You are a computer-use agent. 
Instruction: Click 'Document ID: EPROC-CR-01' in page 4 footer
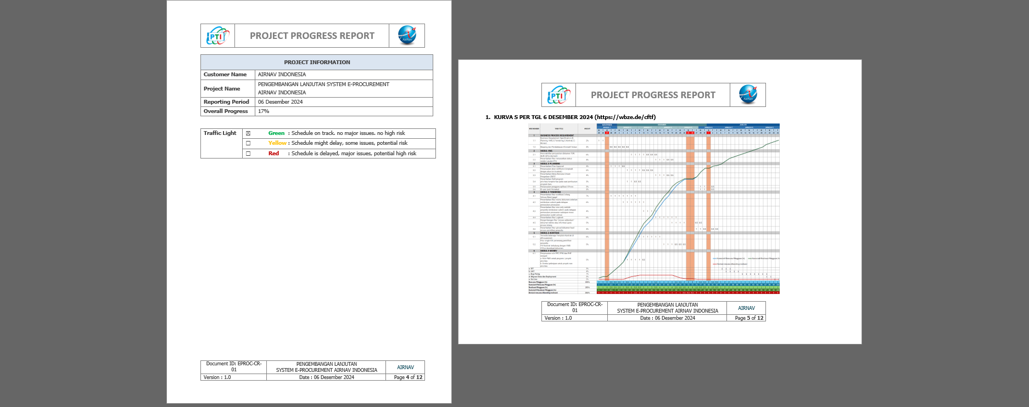[x=234, y=367]
